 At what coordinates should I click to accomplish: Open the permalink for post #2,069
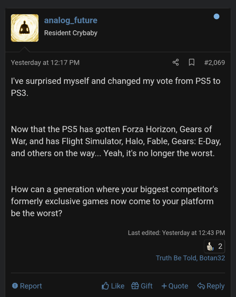tap(214, 63)
